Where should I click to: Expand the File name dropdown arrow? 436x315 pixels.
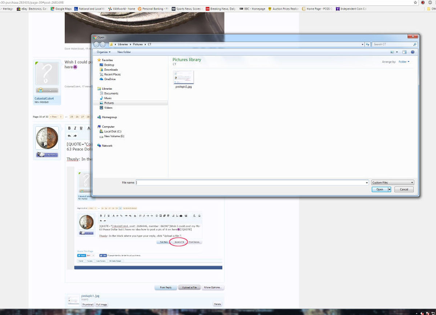pyautogui.click(x=367, y=182)
